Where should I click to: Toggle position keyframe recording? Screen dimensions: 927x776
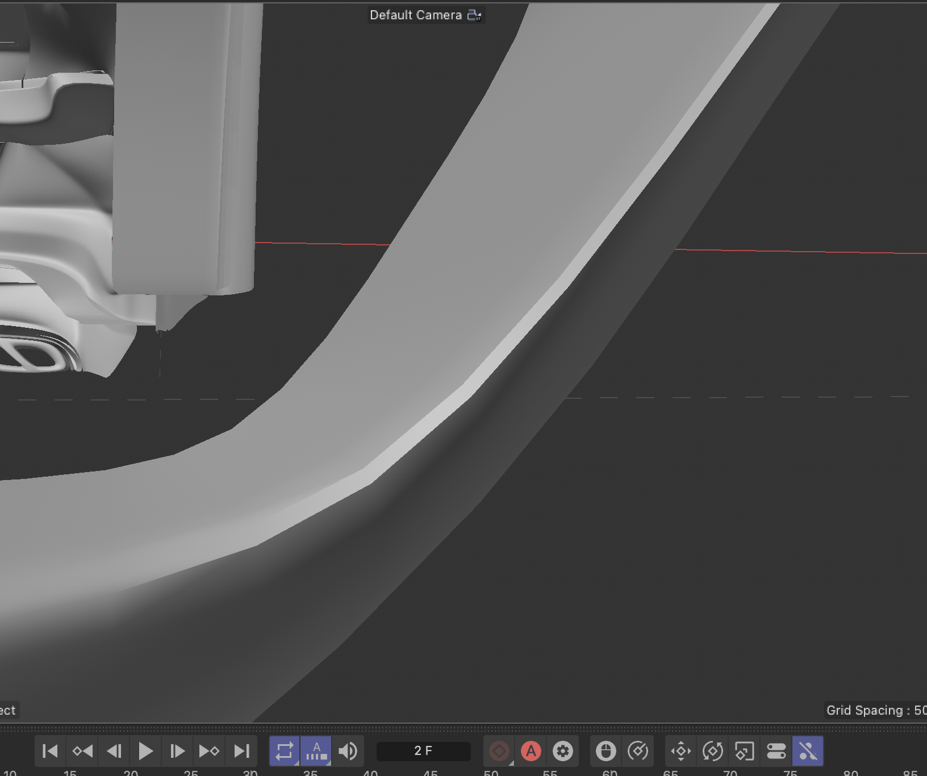(681, 751)
